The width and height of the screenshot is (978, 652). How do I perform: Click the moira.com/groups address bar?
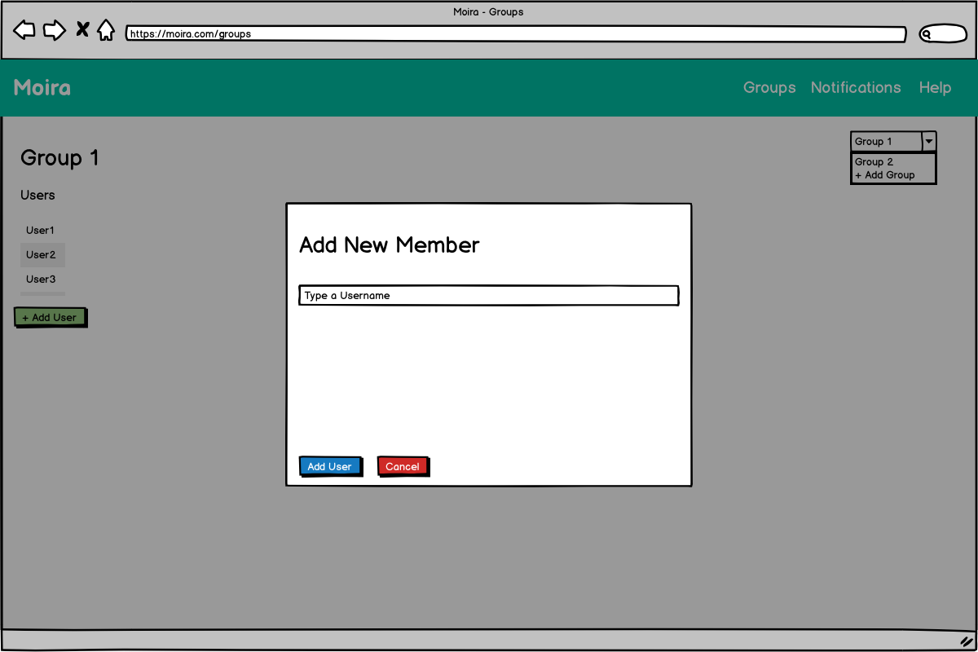tap(516, 34)
